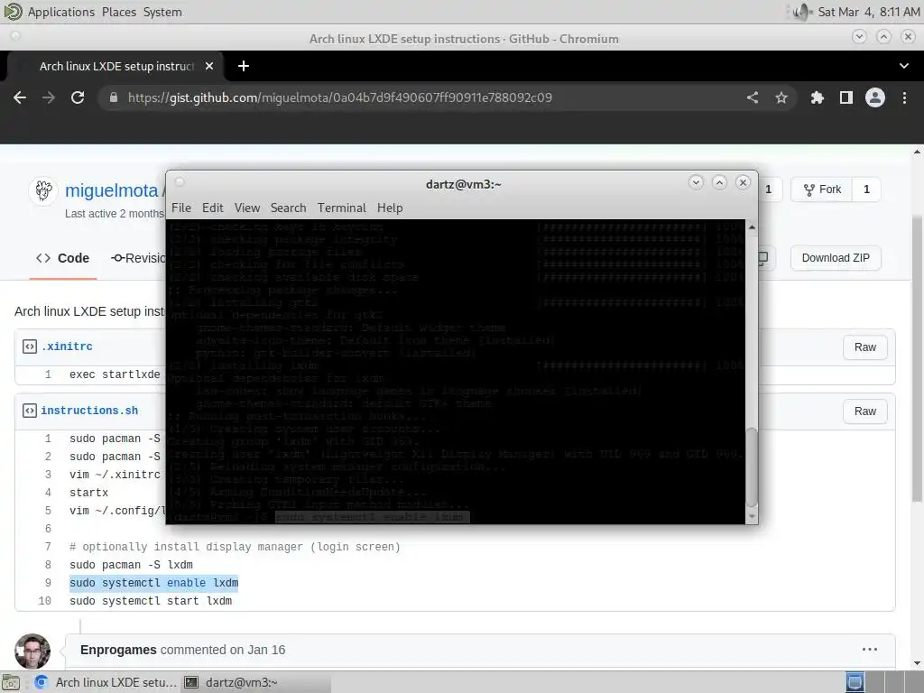
Task: Download the gist as ZIP
Action: tap(836, 258)
